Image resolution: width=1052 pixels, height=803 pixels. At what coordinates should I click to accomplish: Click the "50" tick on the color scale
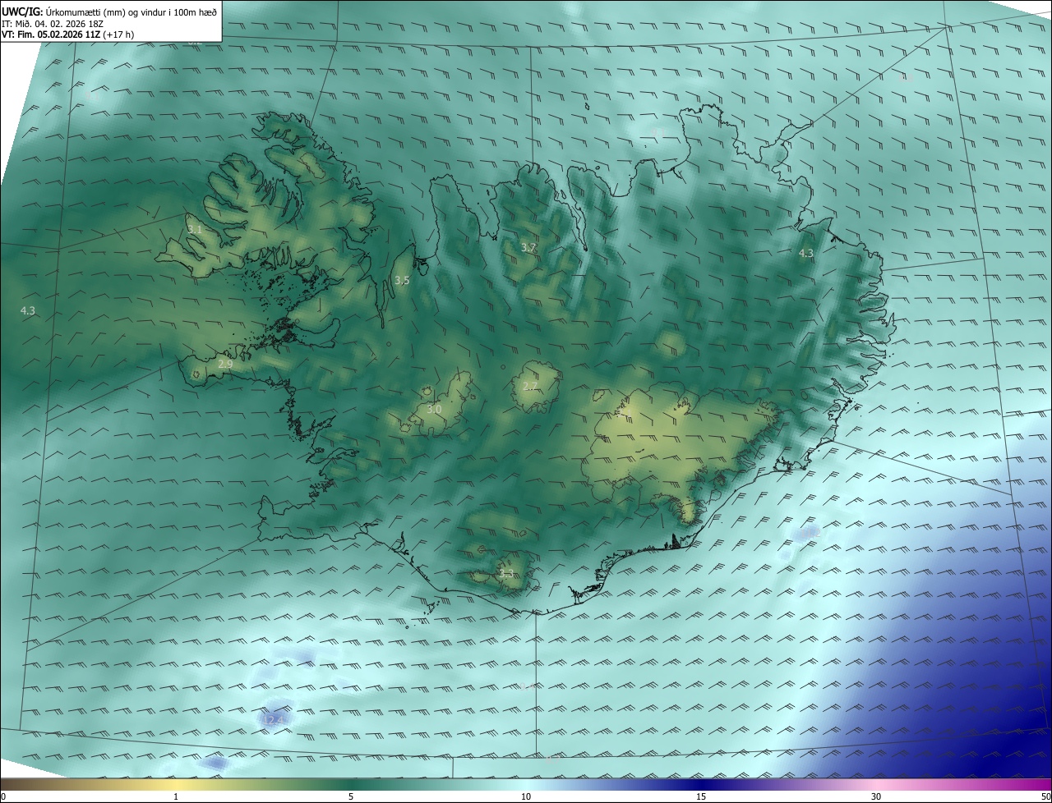[x=1045, y=796]
